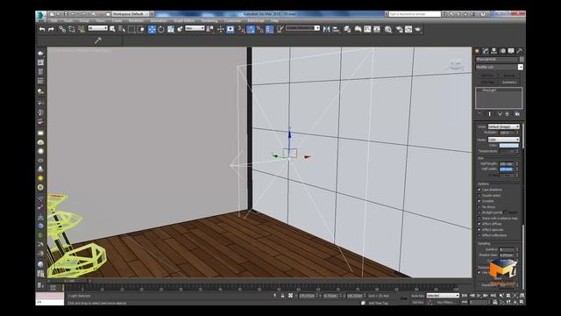Click the timeline time slider
Image resolution: width=561 pixels, height=316 pixels.
pyautogui.click(x=69, y=281)
